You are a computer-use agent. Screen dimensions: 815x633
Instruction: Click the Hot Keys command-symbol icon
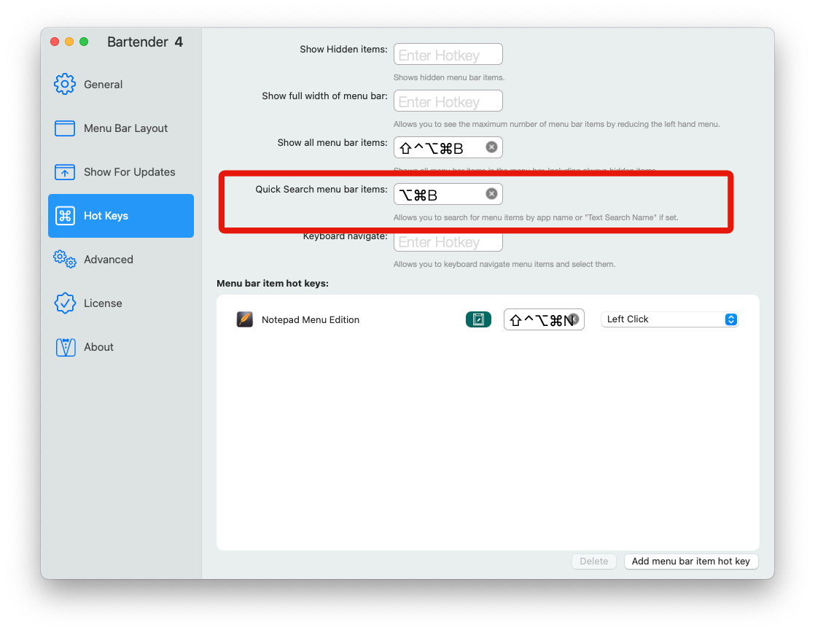click(65, 215)
